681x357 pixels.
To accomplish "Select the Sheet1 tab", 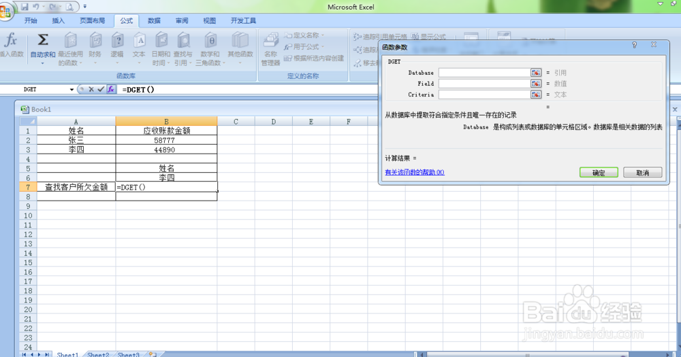I will 67,354.
